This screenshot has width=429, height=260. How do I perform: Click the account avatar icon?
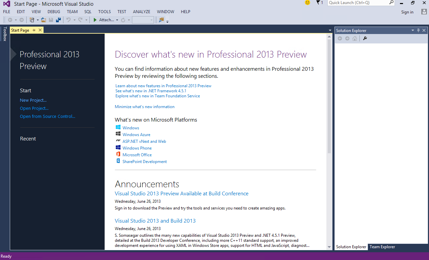[x=424, y=11]
